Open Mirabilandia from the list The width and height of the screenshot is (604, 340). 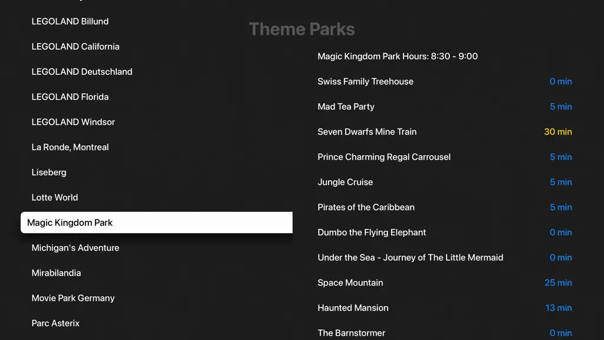coord(156,273)
